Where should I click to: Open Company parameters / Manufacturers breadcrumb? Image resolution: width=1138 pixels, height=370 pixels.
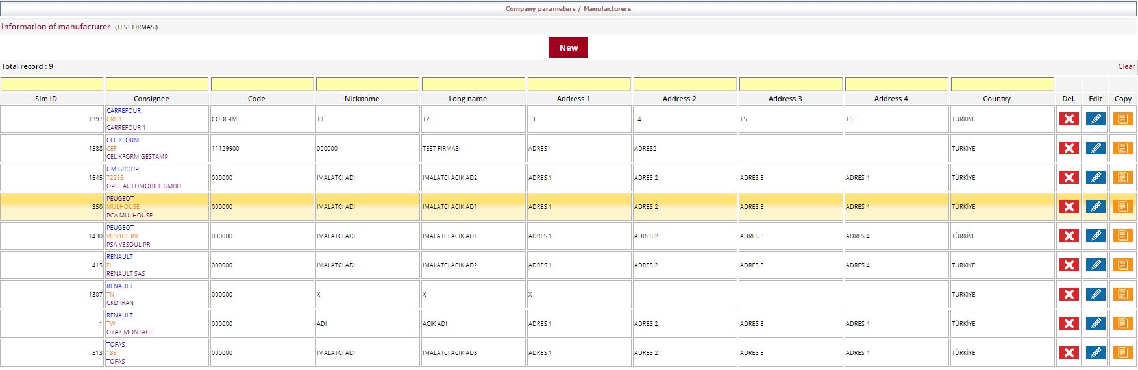(568, 9)
